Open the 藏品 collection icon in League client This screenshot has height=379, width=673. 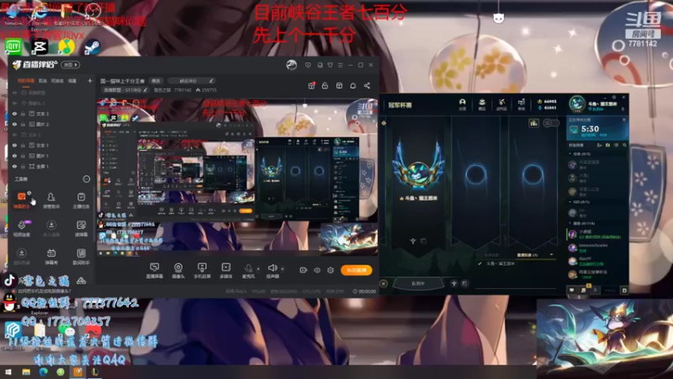pos(482,104)
